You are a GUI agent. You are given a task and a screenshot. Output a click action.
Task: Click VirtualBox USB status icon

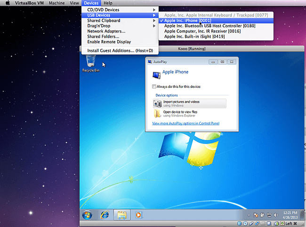[251, 224]
